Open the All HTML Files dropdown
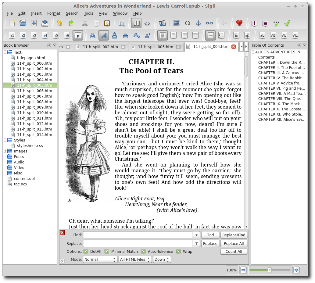 click(x=135, y=260)
